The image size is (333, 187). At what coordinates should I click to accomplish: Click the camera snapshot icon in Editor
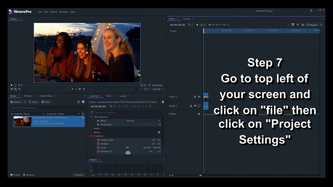303,25
